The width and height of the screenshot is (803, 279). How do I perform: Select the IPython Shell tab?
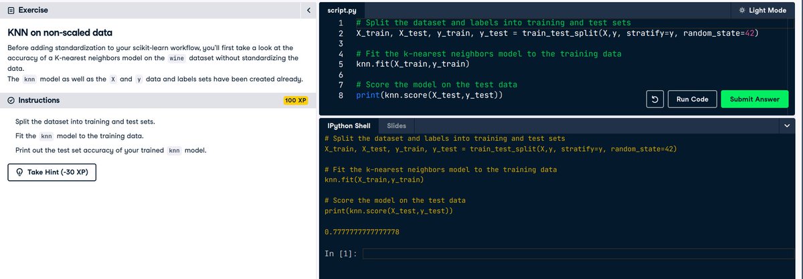349,125
